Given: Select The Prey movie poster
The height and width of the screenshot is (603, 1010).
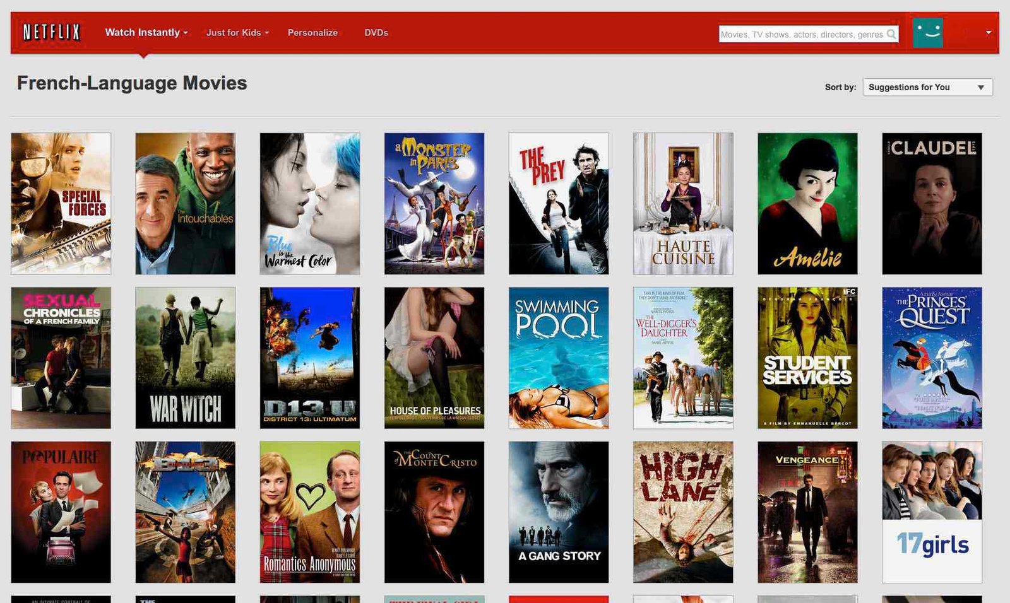Looking at the screenshot, I should point(559,204).
